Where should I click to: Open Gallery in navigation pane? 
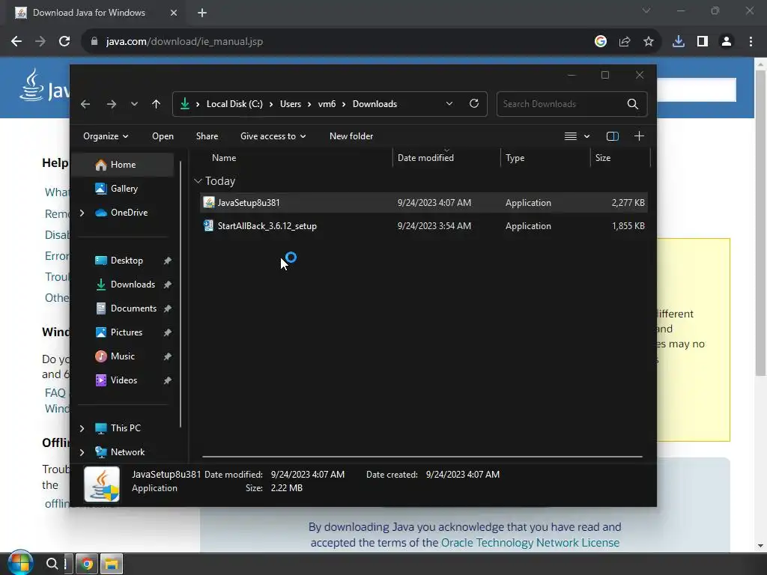124,189
